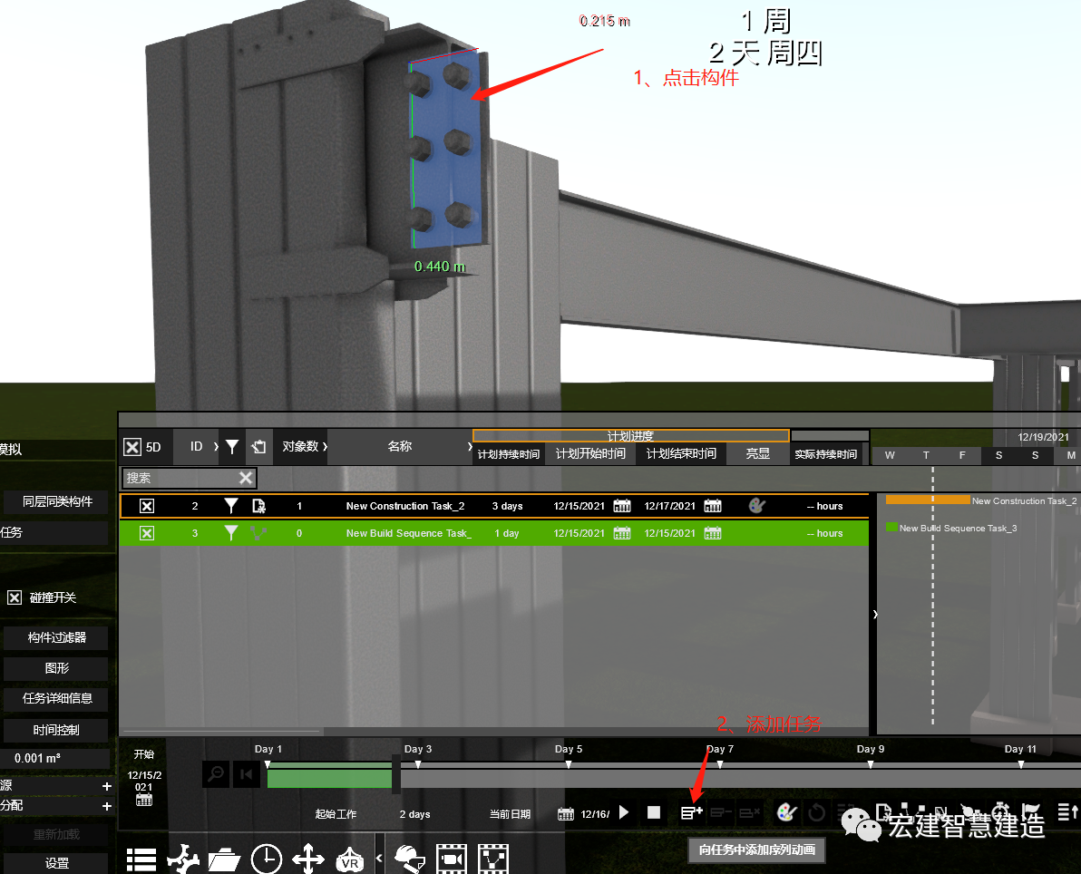This screenshot has width=1081, height=874.
Task: Select the blue connection plate in 3D view
Action: click(444, 150)
